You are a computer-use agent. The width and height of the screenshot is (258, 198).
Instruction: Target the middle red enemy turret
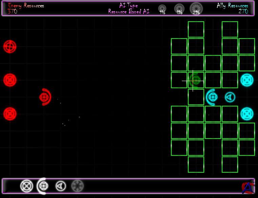pos(10,80)
